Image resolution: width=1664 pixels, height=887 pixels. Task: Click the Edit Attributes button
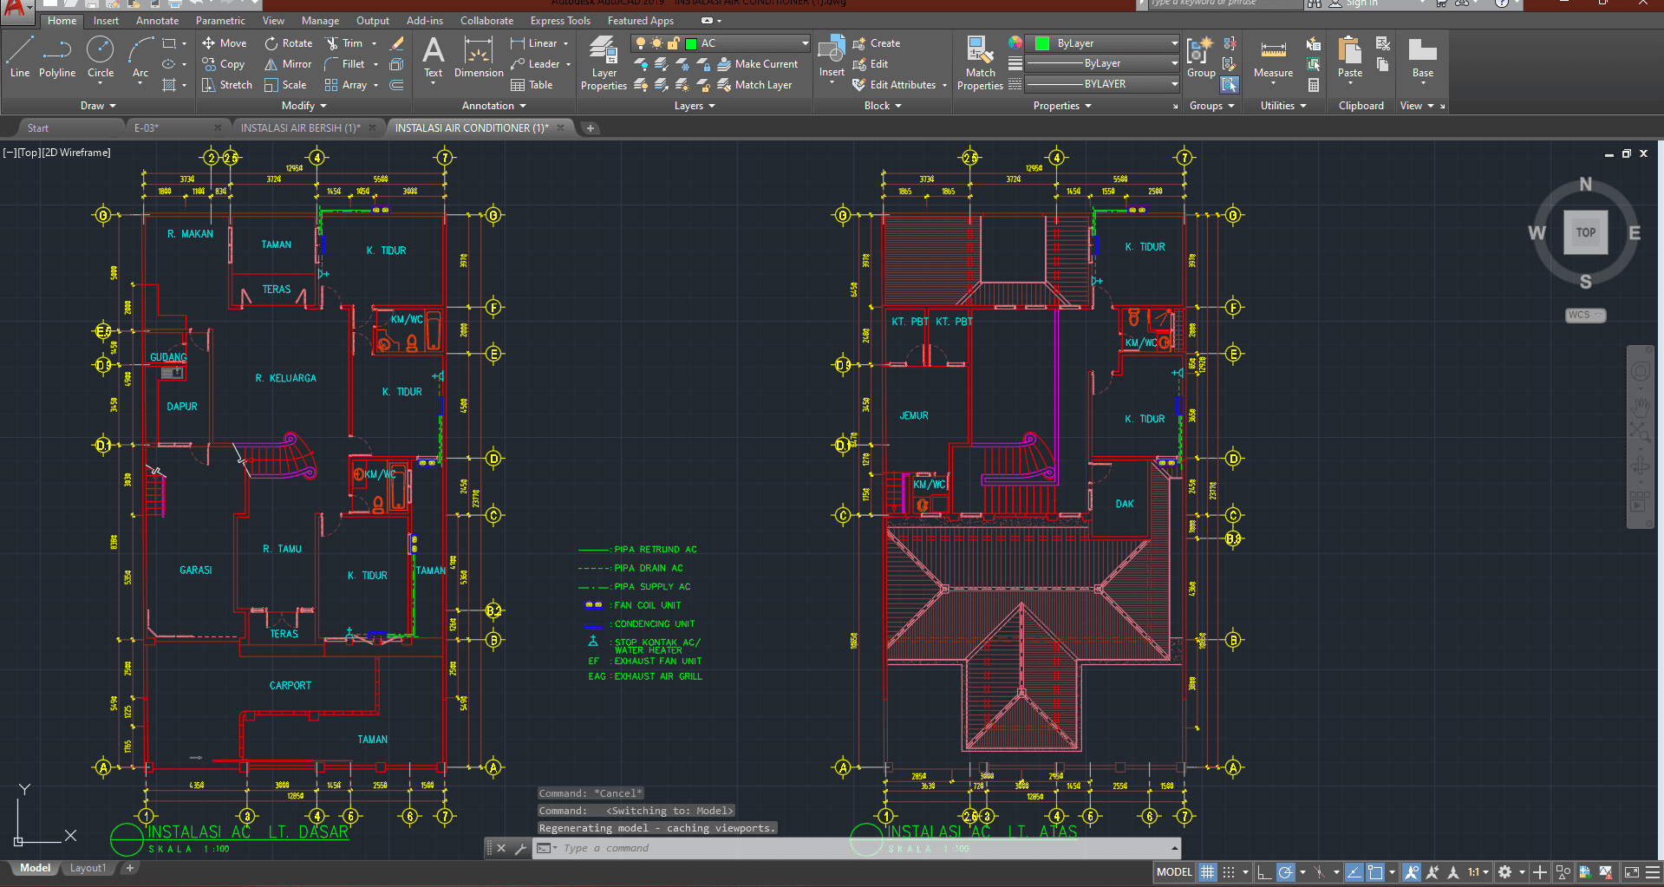[x=902, y=85]
